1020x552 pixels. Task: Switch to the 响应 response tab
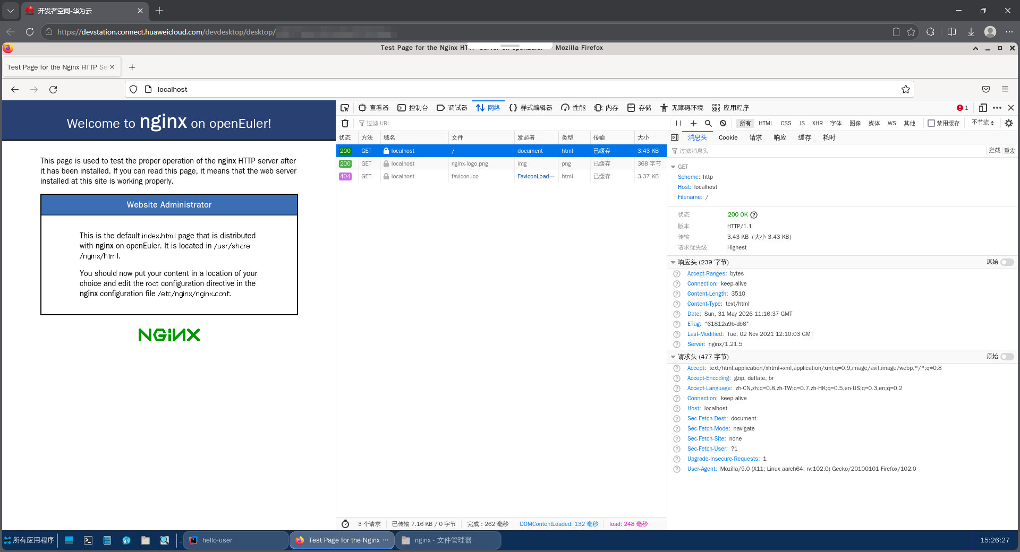(780, 137)
